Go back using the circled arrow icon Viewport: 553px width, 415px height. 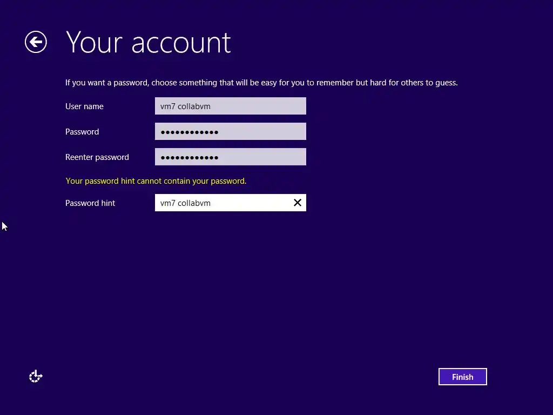point(36,42)
